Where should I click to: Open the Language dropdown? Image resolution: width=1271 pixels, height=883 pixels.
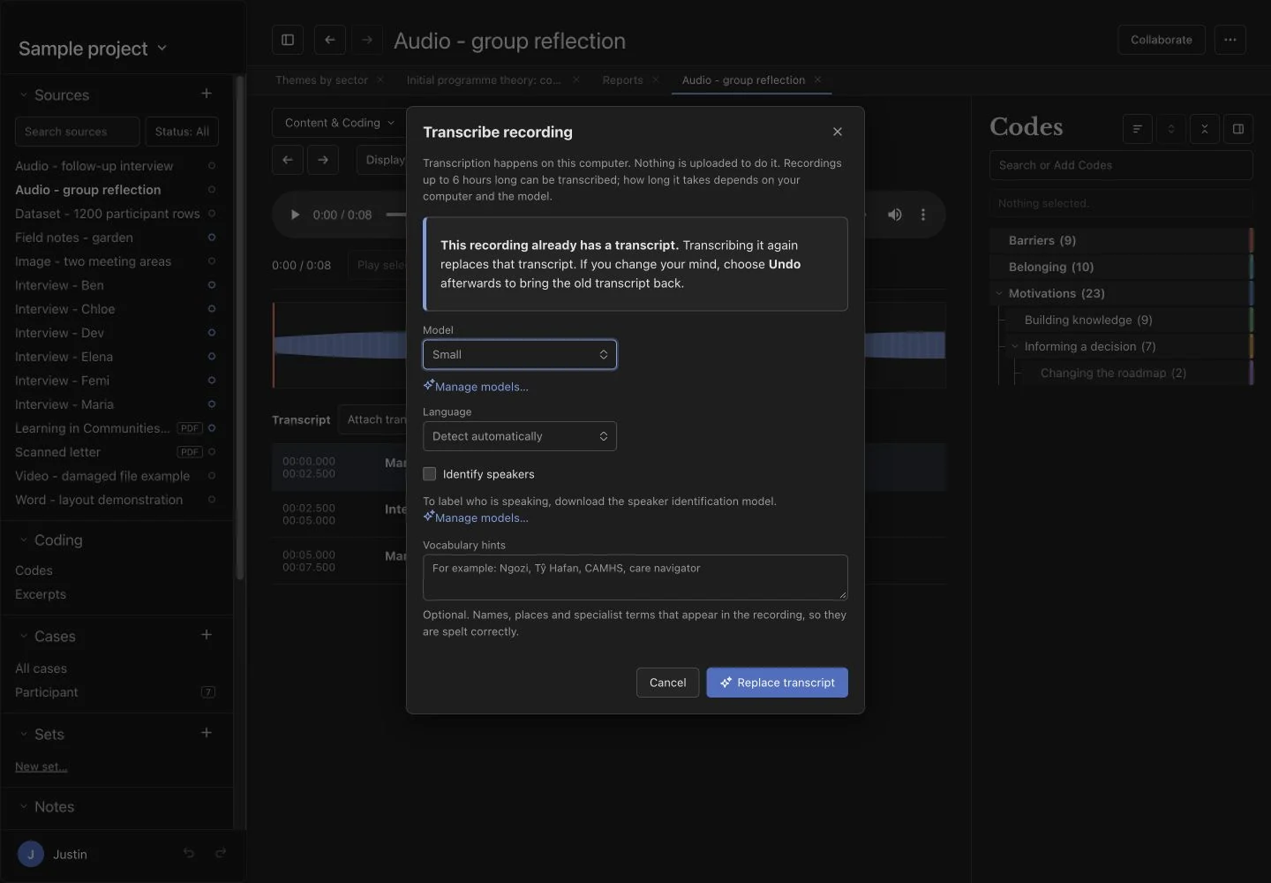click(x=520, y=436)
